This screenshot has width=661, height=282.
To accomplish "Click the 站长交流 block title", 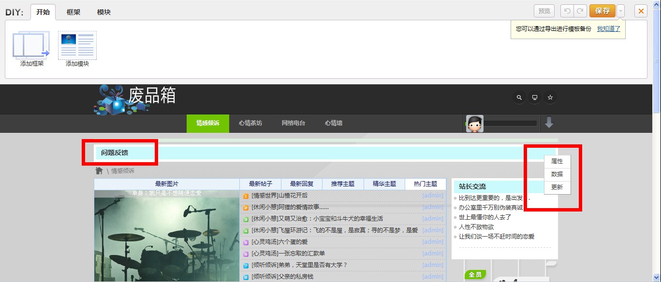I will point(472,186).
